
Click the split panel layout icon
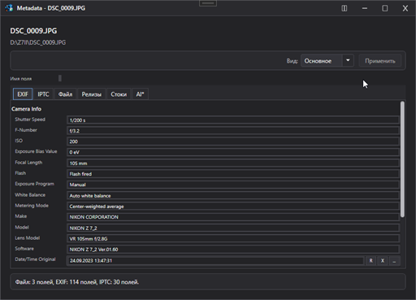coord(344,8)
